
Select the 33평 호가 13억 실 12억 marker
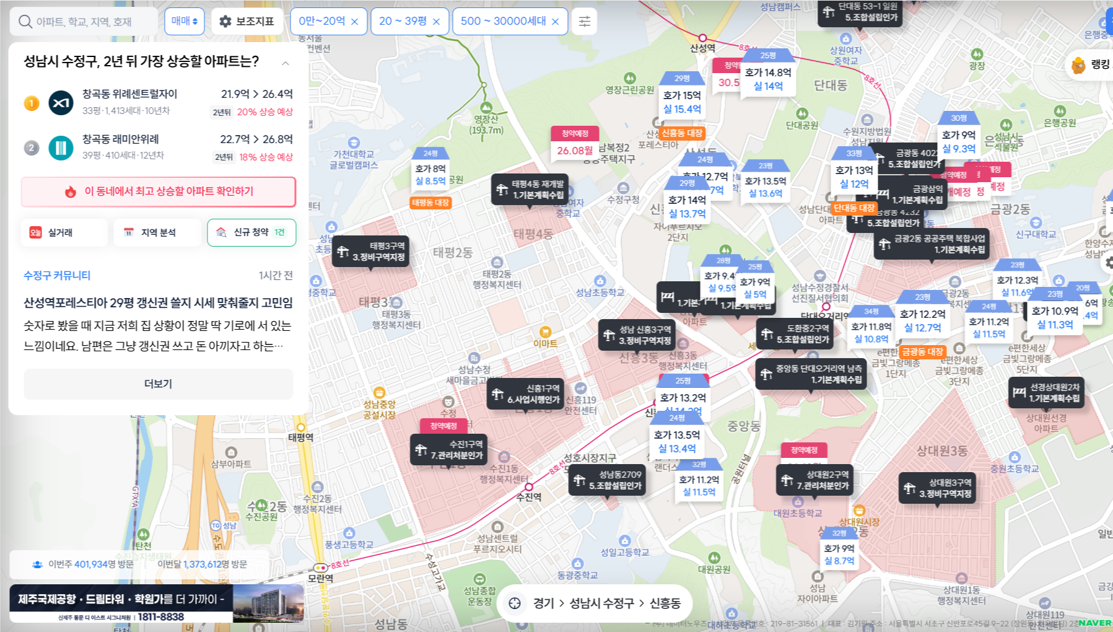[854, 172]
